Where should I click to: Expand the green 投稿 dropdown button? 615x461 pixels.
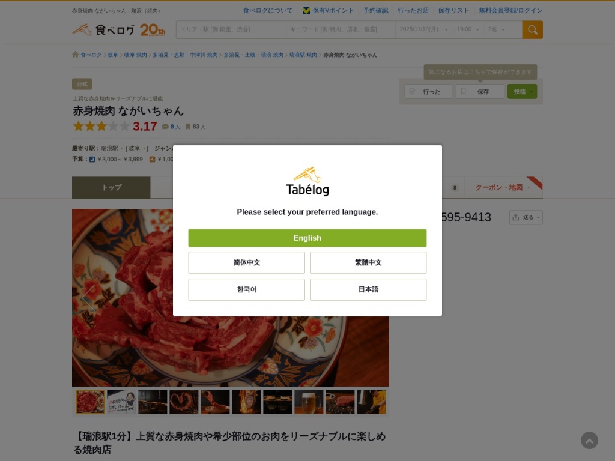click(522, 92)
